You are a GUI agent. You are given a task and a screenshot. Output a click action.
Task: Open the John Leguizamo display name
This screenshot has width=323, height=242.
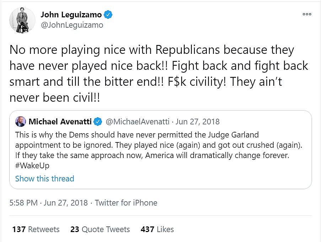[x=71, y=15]
